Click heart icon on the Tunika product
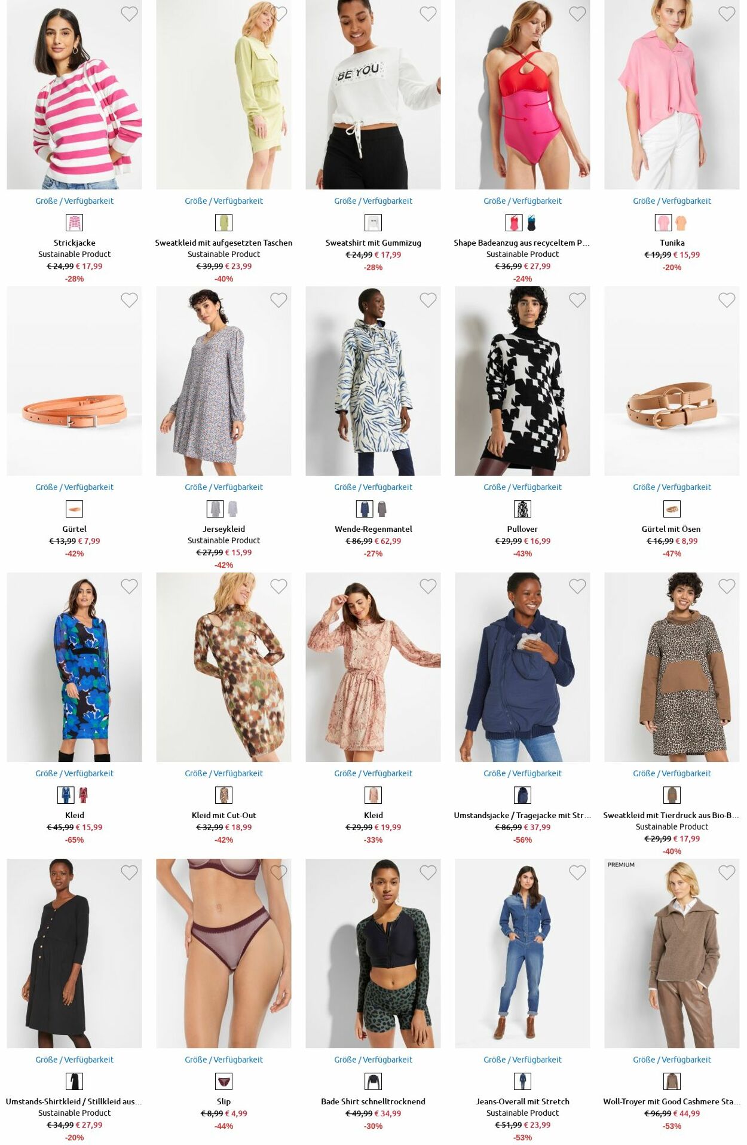 727,14
